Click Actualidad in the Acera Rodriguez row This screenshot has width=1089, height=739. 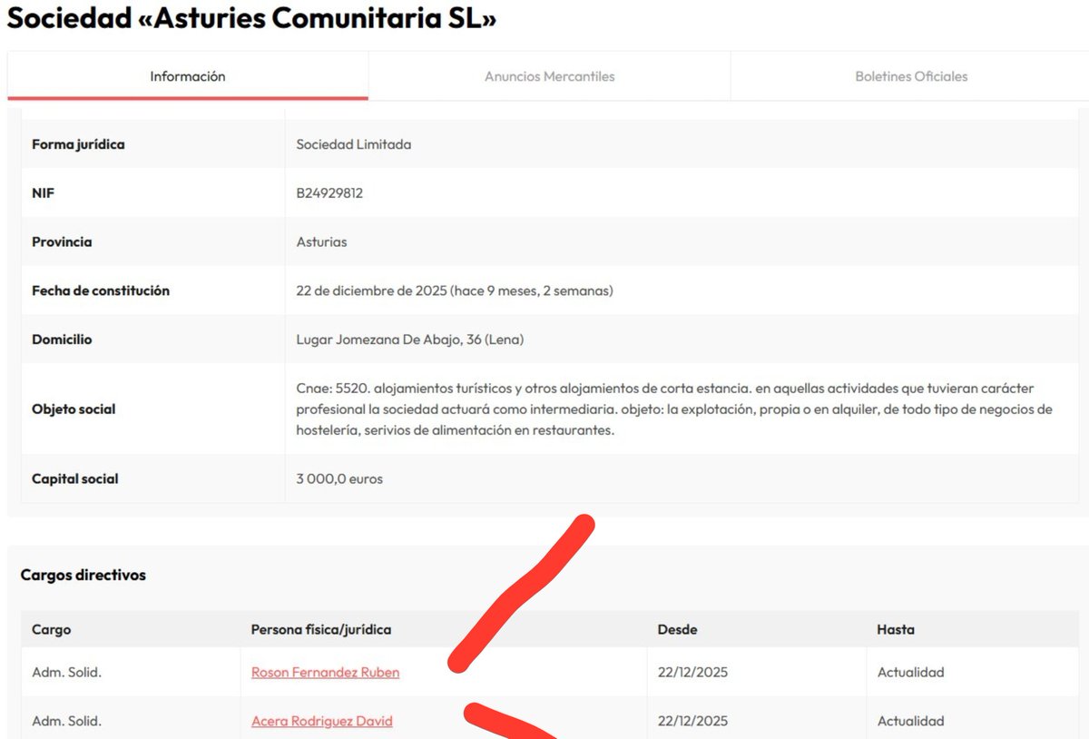[x=910, y=722]
